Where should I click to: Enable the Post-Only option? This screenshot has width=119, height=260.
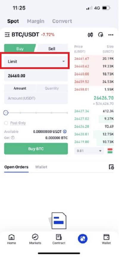coord(15,123)
